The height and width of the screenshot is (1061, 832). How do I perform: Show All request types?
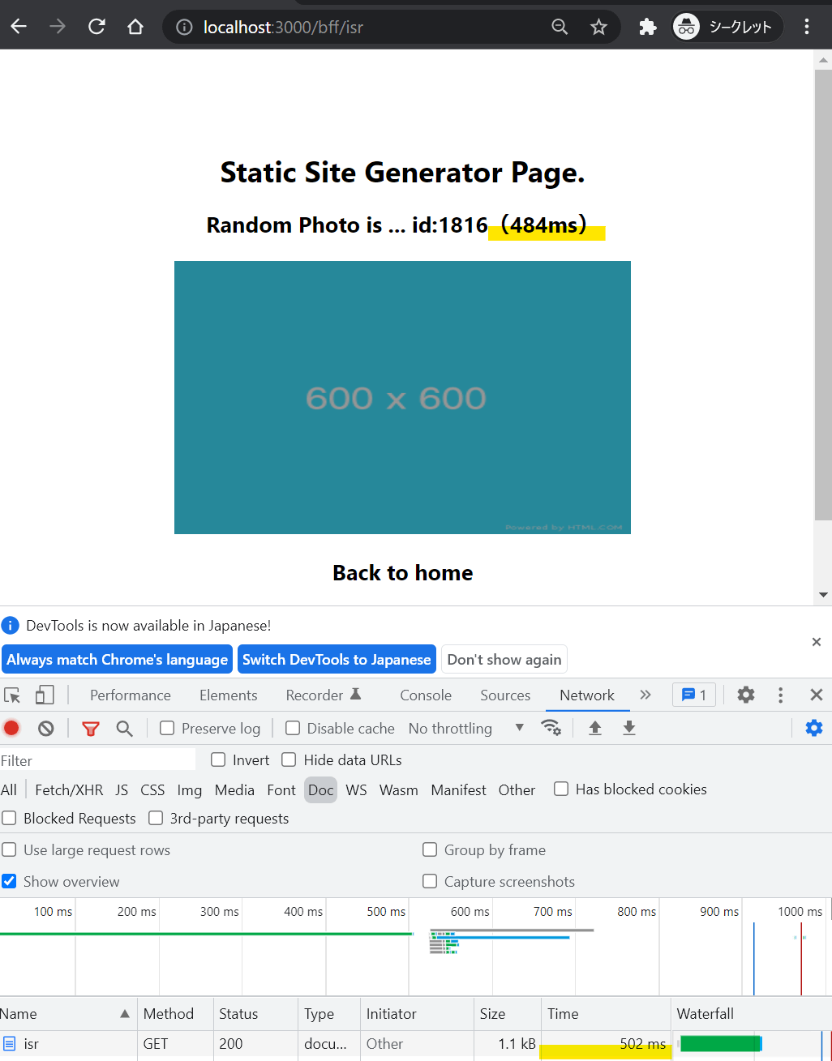[x=9, y=790]
